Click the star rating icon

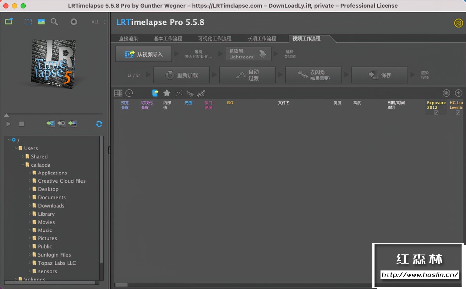[x=167, y=93]
